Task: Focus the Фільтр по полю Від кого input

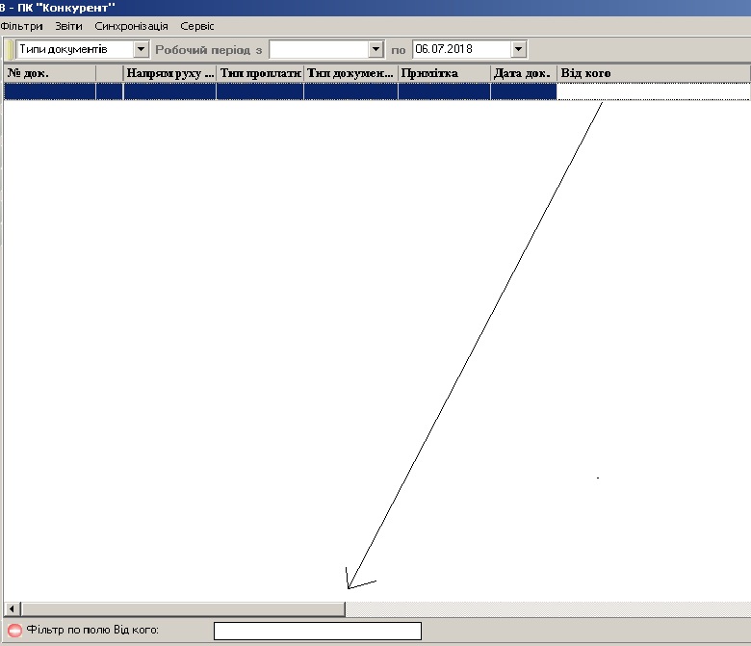Action: coord(317,631)
